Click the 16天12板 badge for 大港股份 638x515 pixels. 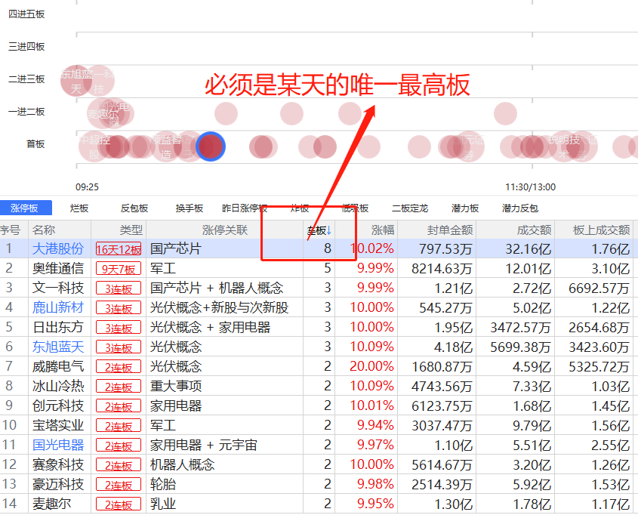point(119,249)
